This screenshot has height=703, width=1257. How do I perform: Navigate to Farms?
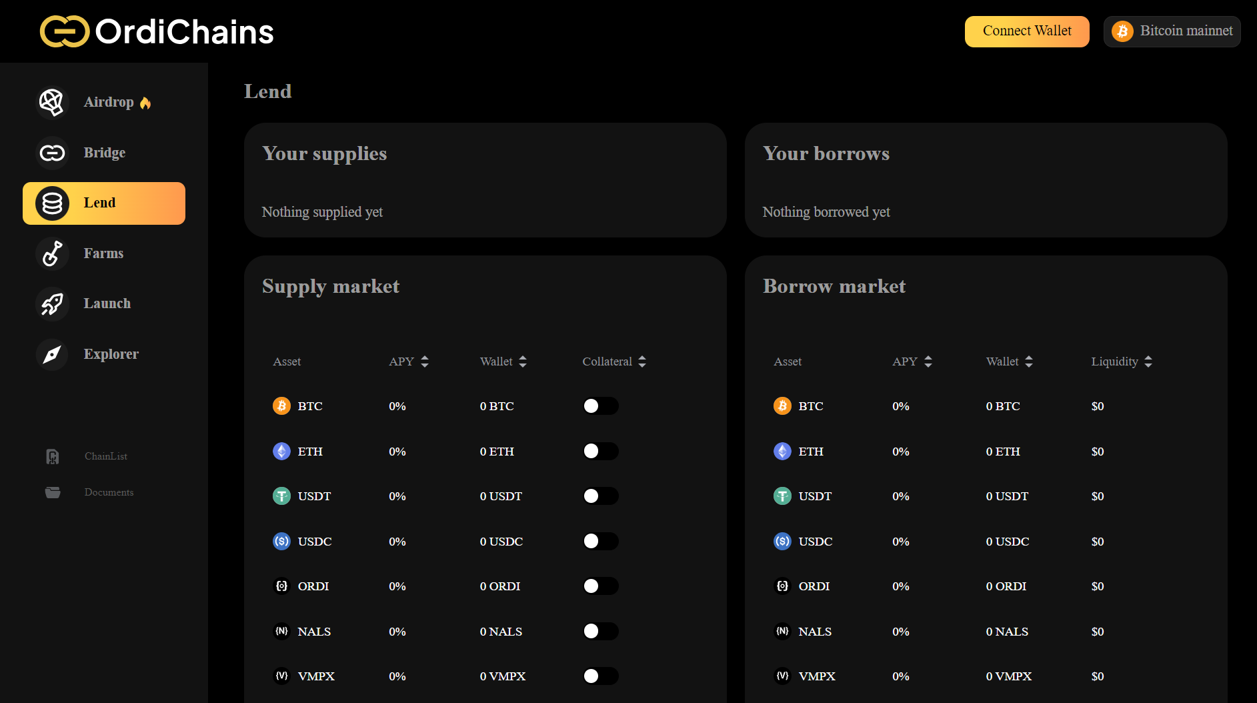[x=104, y=253]
